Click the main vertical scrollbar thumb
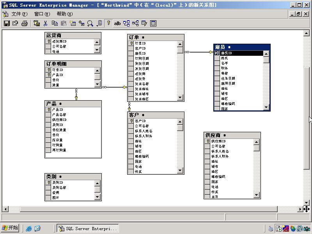 307,119
